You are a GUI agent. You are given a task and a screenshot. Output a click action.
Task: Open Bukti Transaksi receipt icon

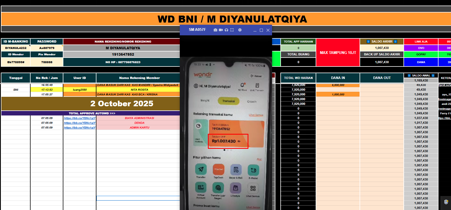point(257,85)
